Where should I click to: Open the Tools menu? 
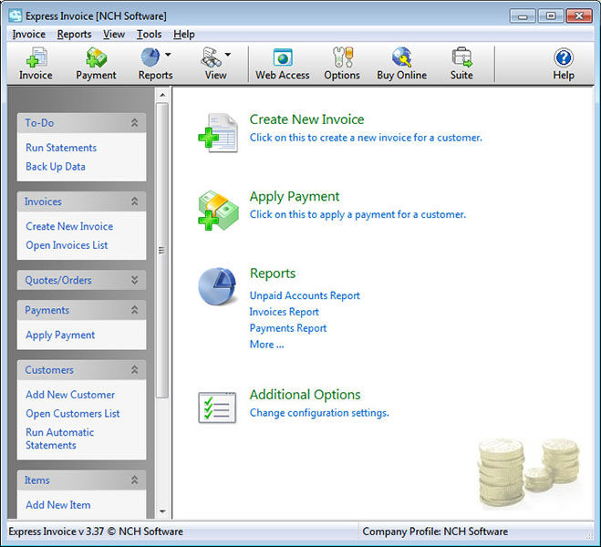tap(149, 35)
